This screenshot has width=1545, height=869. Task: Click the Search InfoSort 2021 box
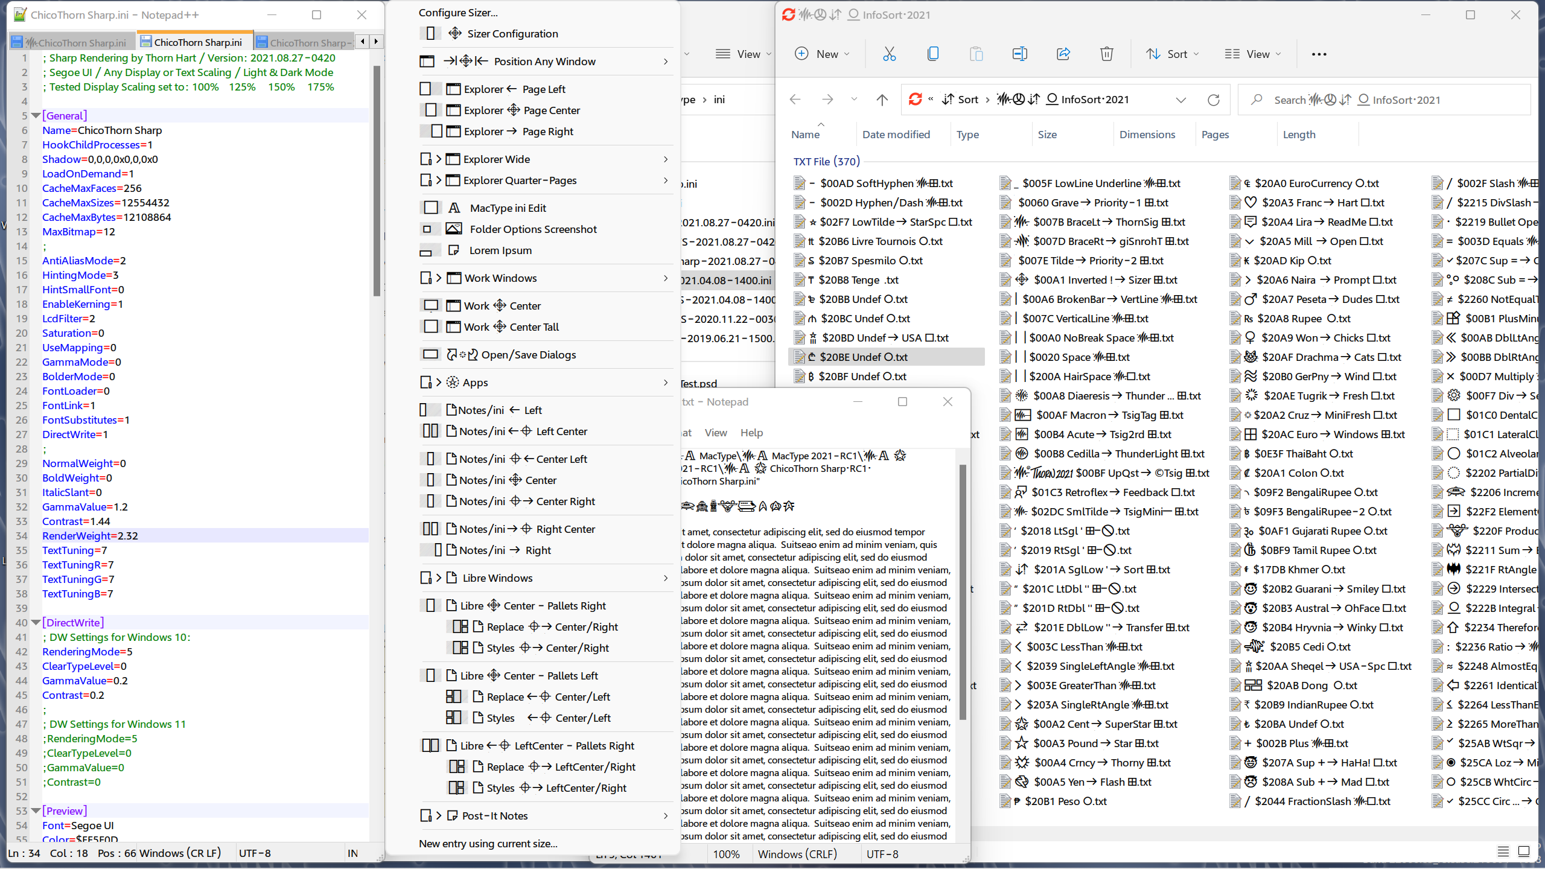1382,100
